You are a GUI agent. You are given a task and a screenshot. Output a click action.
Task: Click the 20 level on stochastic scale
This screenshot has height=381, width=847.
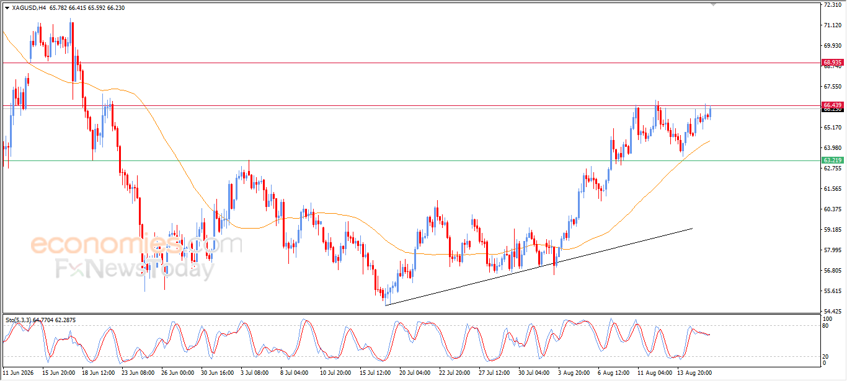point(826,356)
